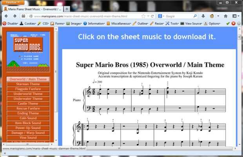The height and width of the screenshot is (157, 243).
Task: Open the Vine Sound link
Action: (28, 137)
